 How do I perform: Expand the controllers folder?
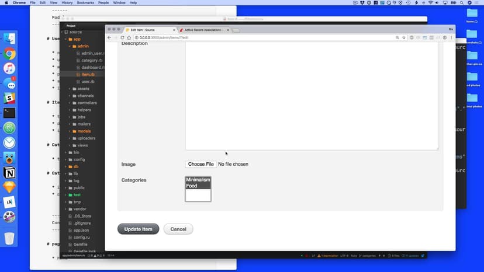tap(70, 103)
